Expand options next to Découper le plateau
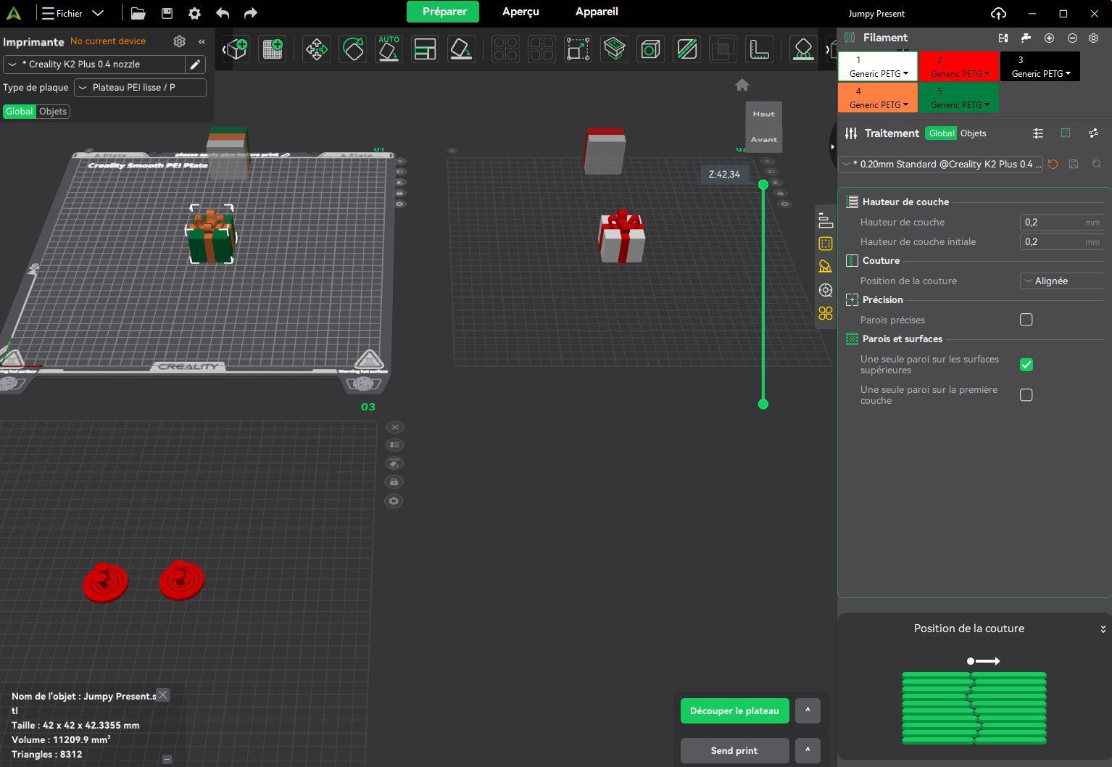 click(x=808, y=711)
